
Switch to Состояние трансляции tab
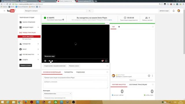tap(138, 85)
